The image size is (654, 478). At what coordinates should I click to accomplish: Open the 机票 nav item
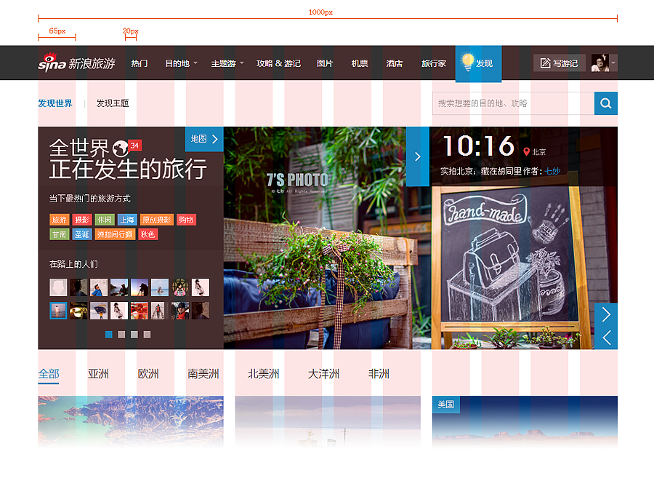click(x=360, y=63)
